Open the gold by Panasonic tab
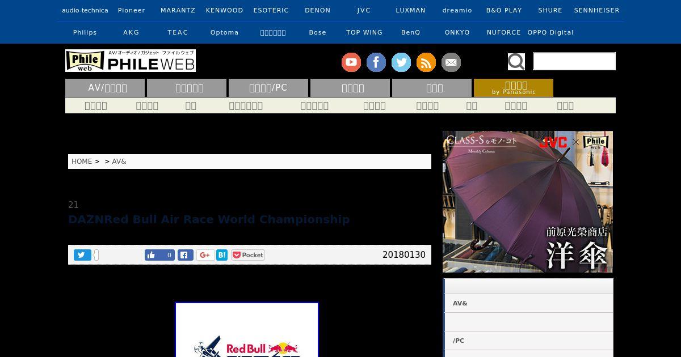Screen dimensions: 681x357 (514, 88)
